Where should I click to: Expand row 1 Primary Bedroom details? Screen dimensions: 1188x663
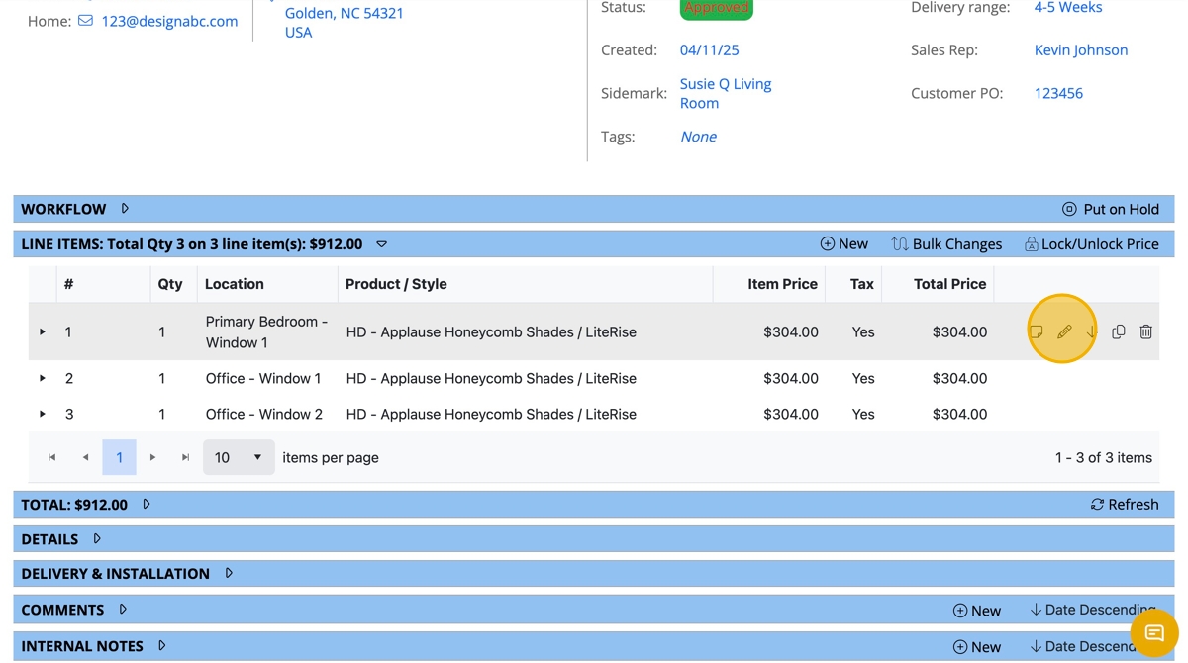(43, 332)
